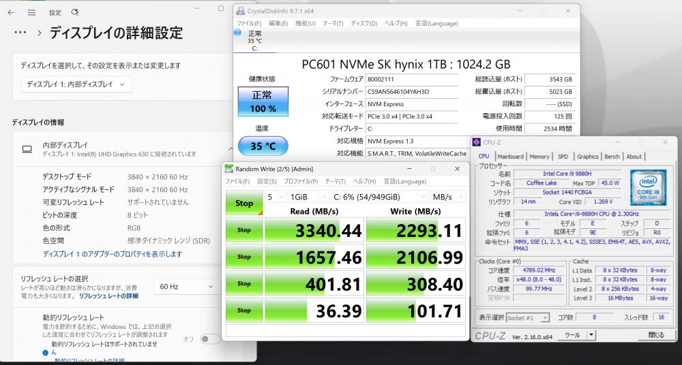This screenshot has height=365, width=682.
Task: Open the 60 Hz refresh rate dropdown
Action: coord(186,287)
